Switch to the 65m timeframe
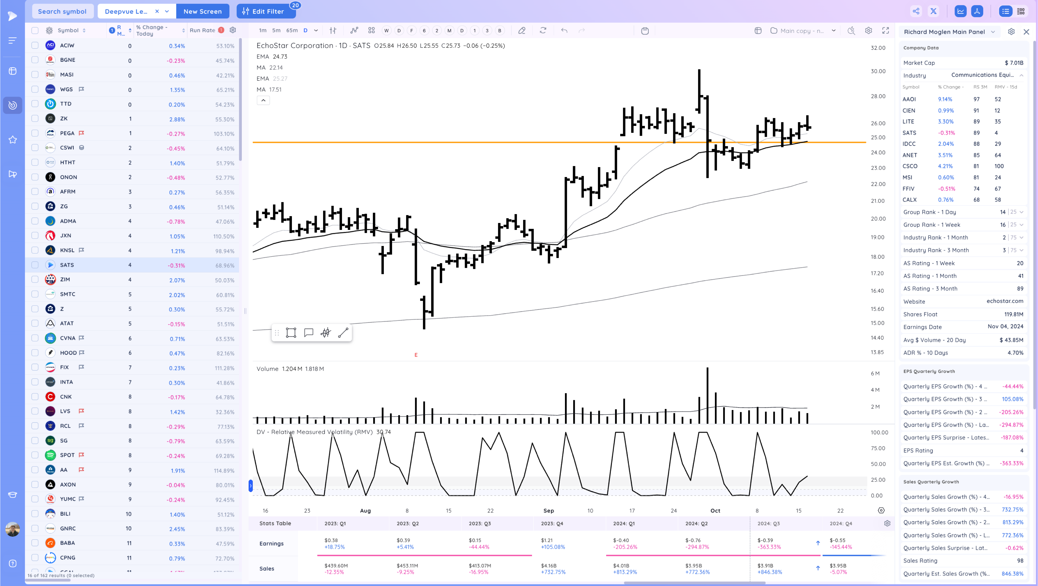The image size is (1038, 586). [292, 31]
